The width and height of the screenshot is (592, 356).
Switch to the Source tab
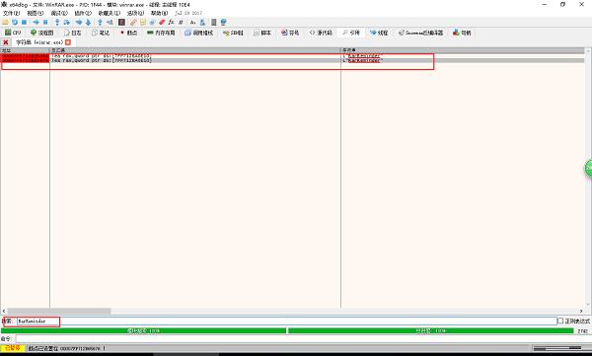(321, 33)
